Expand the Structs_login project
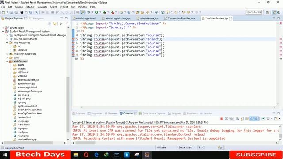This screenshot has height=159, width=283. tap(3, 28)
